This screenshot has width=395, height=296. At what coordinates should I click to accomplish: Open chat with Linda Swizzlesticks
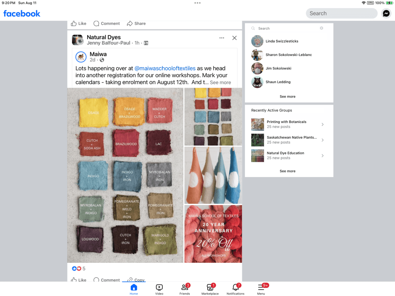(x=282, y=41)
